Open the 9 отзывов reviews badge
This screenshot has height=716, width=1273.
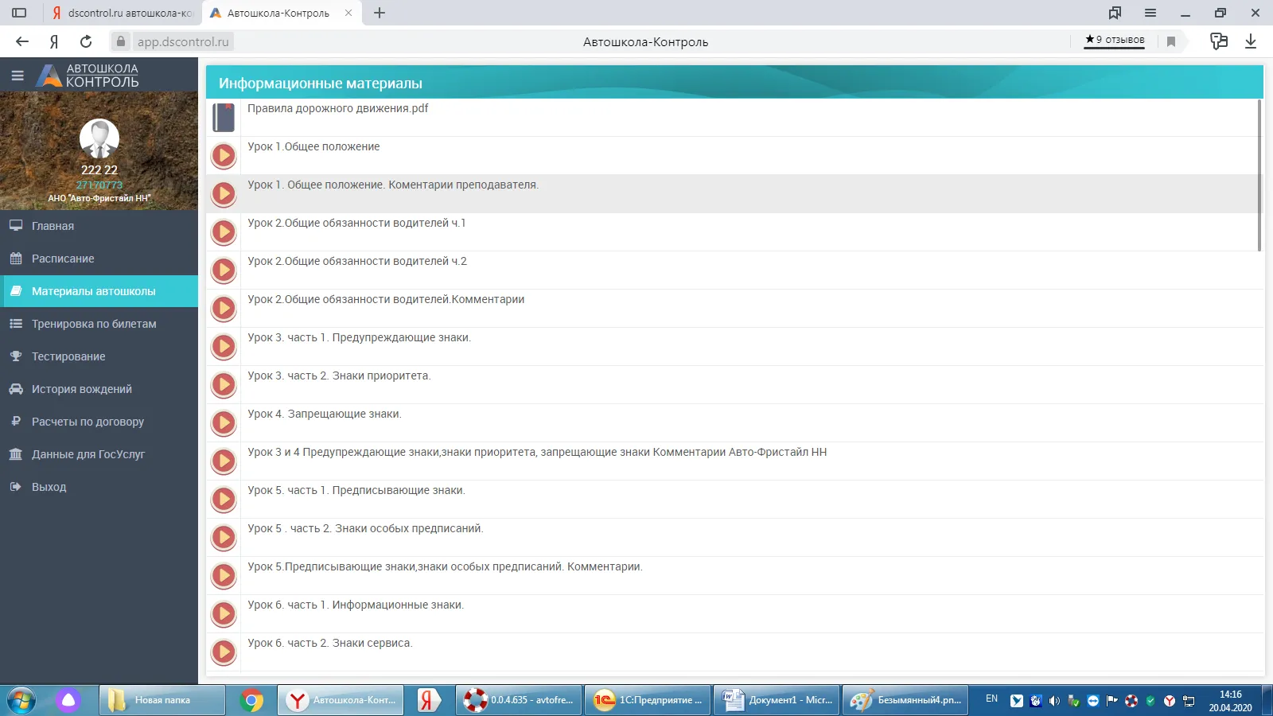pyautogui.click(x=1115, y=40)
